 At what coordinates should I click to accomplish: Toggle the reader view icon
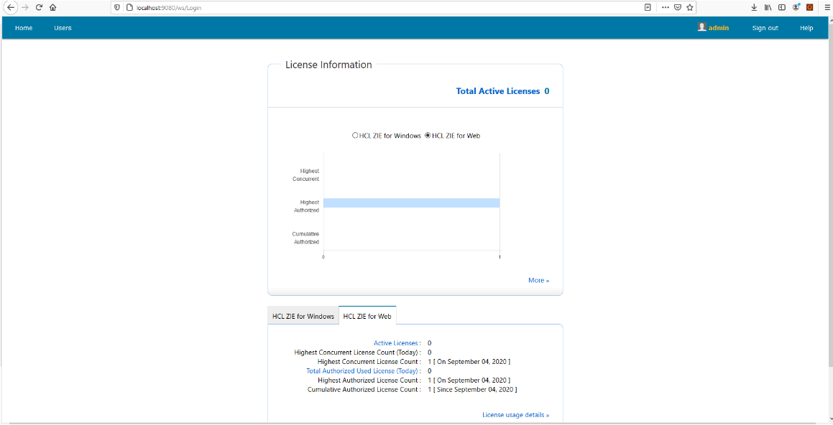(648, 7)
